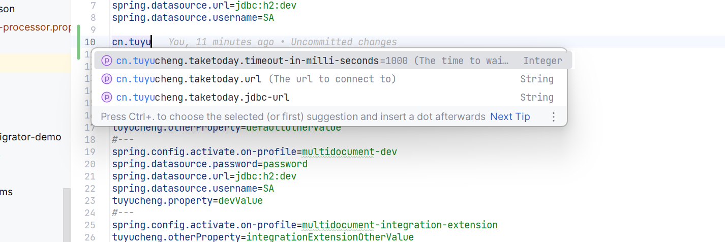Open the completion popup options kebab menu
Screen dimensions: 725x242
tap(554, 117)
